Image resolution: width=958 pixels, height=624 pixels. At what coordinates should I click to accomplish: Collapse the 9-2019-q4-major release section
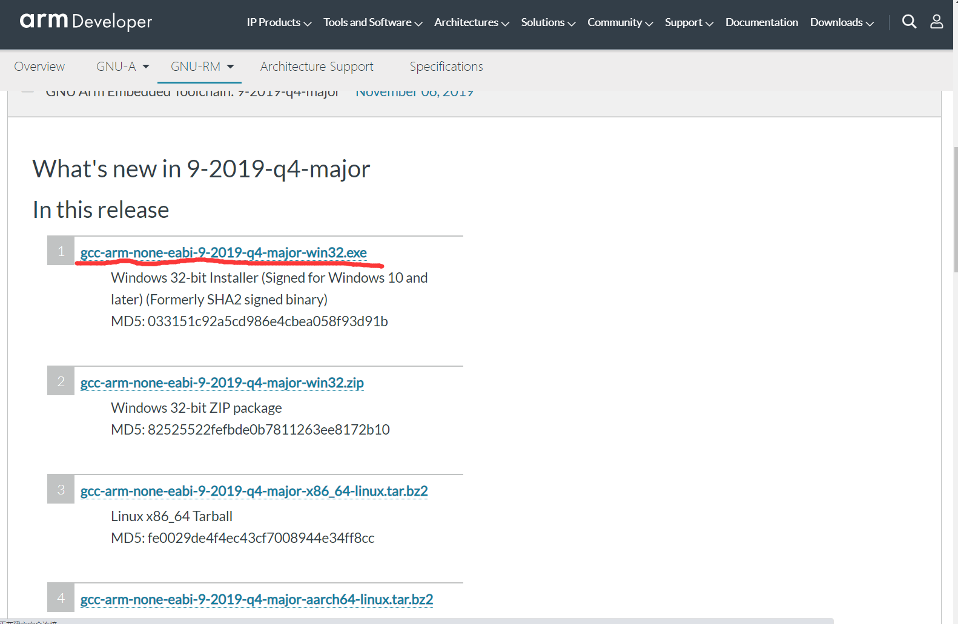click(x=27, y=92)
